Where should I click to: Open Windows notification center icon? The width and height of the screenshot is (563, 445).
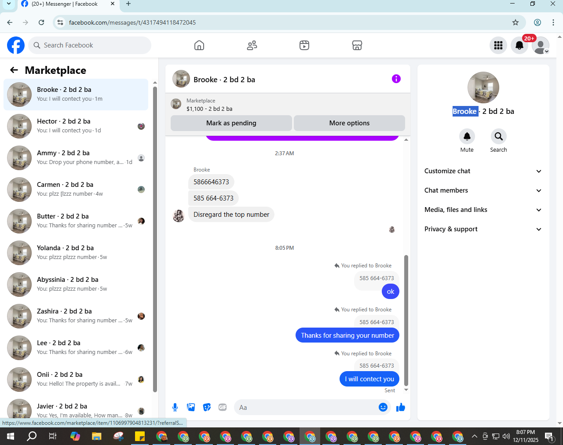[x=549, y=436]
